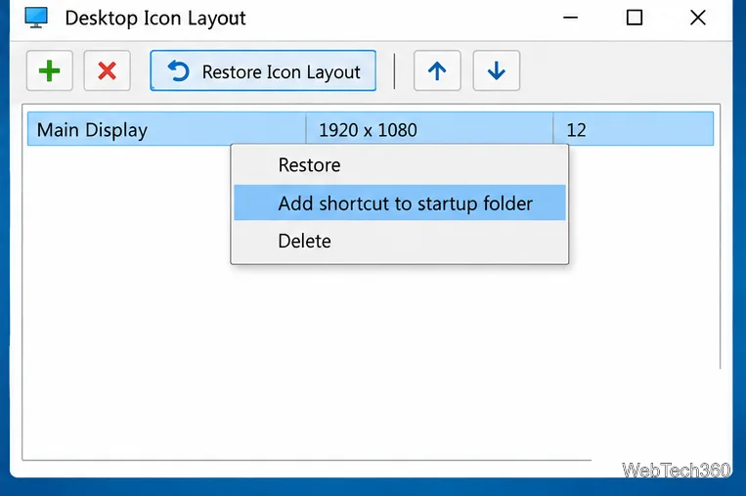Click the Restore Icon Layout button text
Viewport: 746px width, 496px height.
click(282, 71)
